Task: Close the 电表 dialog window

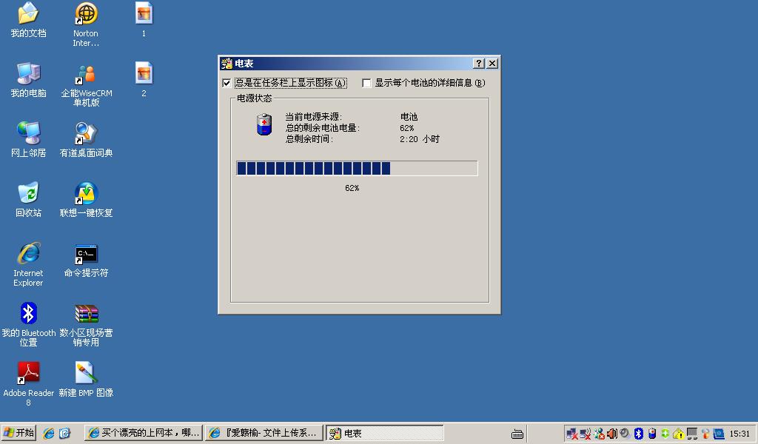Action: [x=492, y=64]
